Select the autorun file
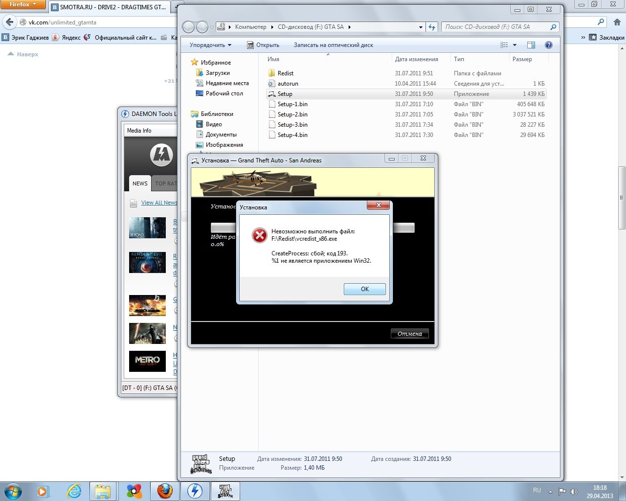 click(x=288, y=84)
